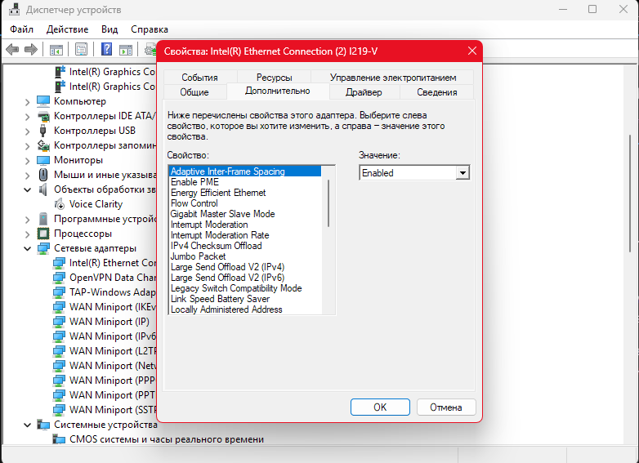Click the OpenVPN Data Channel adapter icon

pyautogui.click(x=60, y=278)
